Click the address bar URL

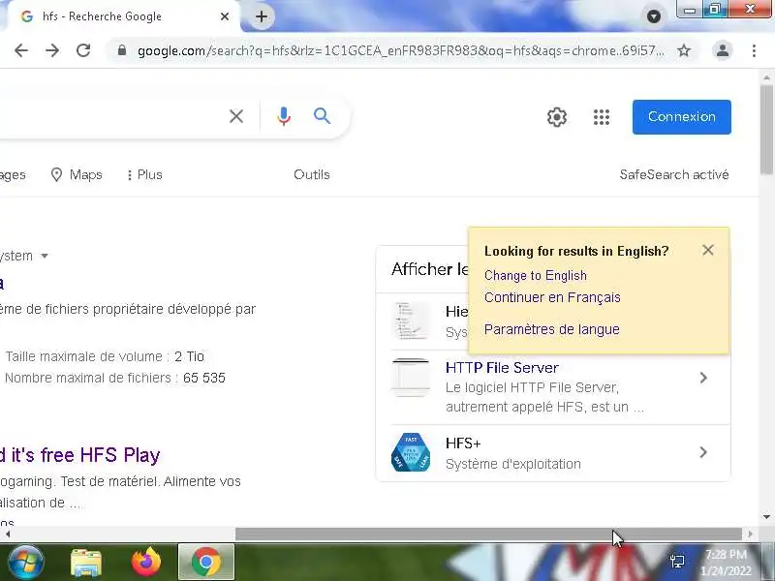[401, 50]
